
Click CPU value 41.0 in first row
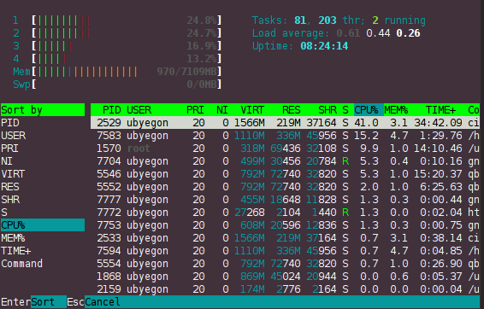(366, 123)
